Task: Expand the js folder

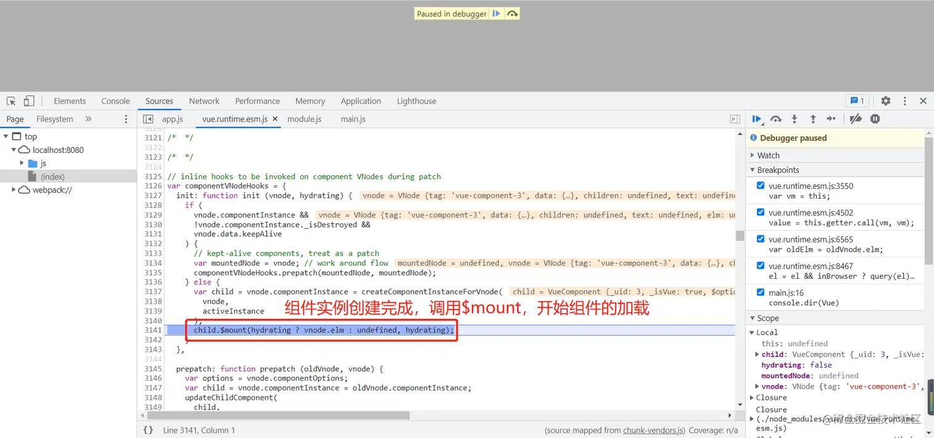Action: (x=22, y=163)
